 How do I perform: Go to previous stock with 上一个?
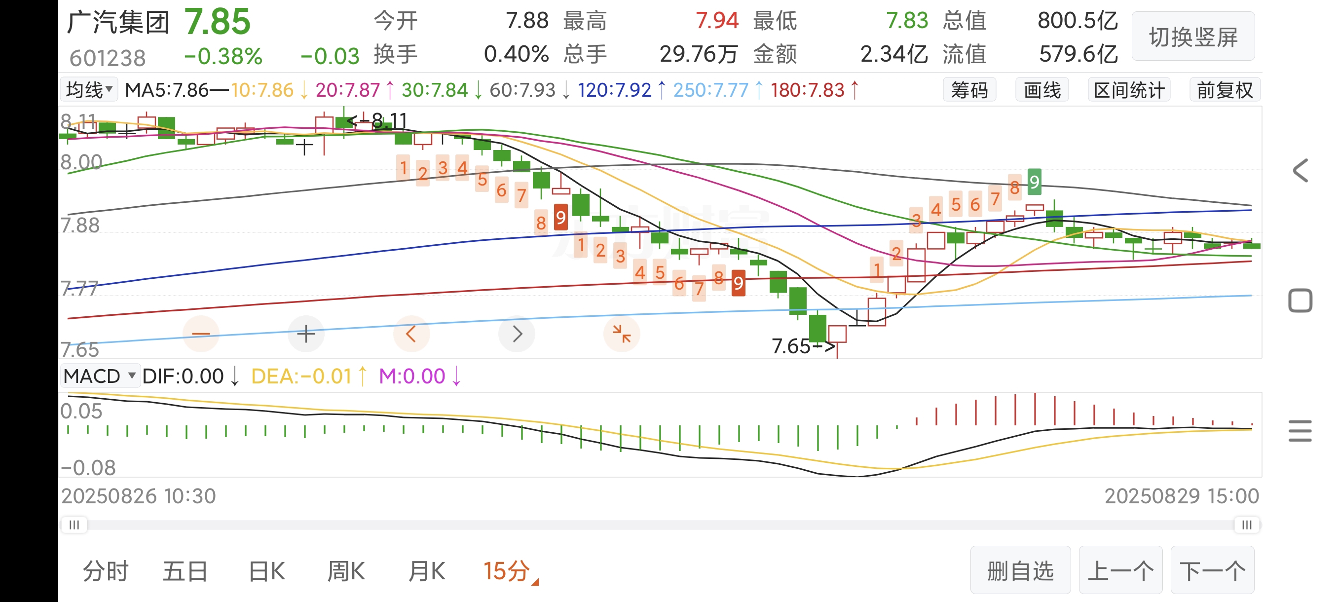[1120, 570]
